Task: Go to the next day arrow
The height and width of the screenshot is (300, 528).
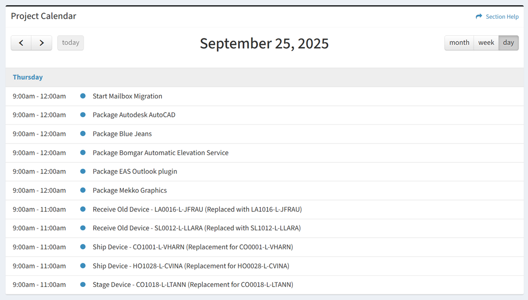Action: tap(42, 43)
